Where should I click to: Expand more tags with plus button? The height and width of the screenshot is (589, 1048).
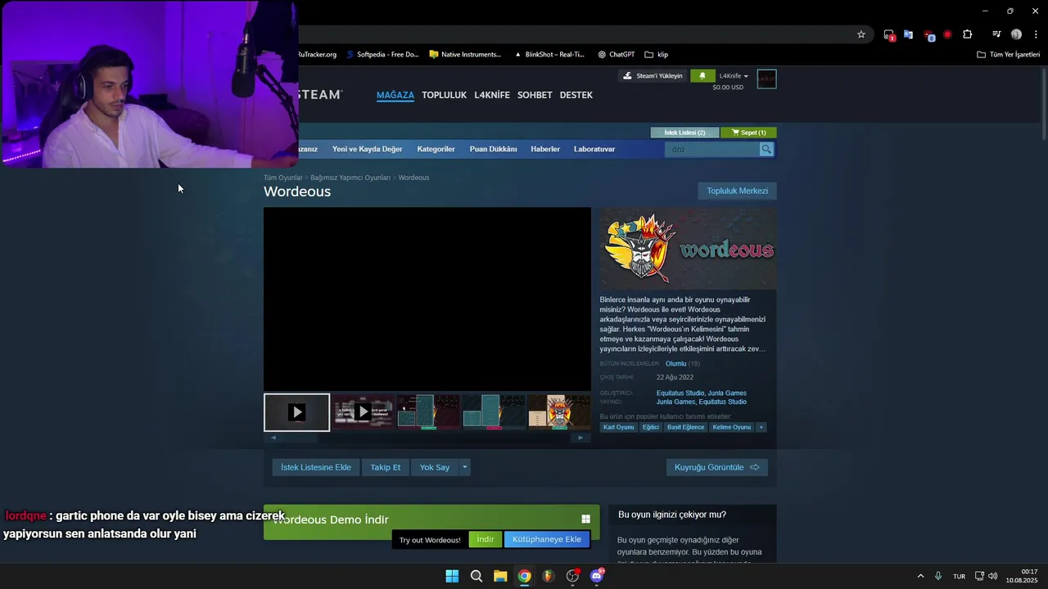pos(761,427)
